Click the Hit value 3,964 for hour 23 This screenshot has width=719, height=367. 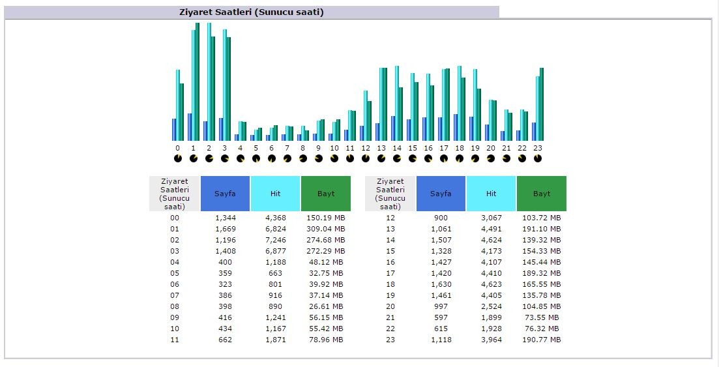pos(492,340)
